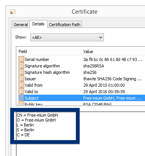This screenshot has width=145, height=156.
Task: Click the Valid from field icon
Action: [x=21, y=85]
